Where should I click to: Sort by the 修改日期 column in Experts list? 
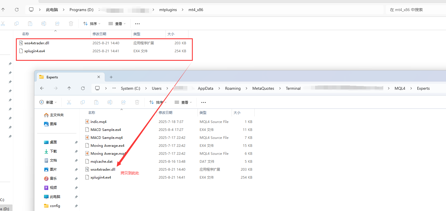[166, 113]
